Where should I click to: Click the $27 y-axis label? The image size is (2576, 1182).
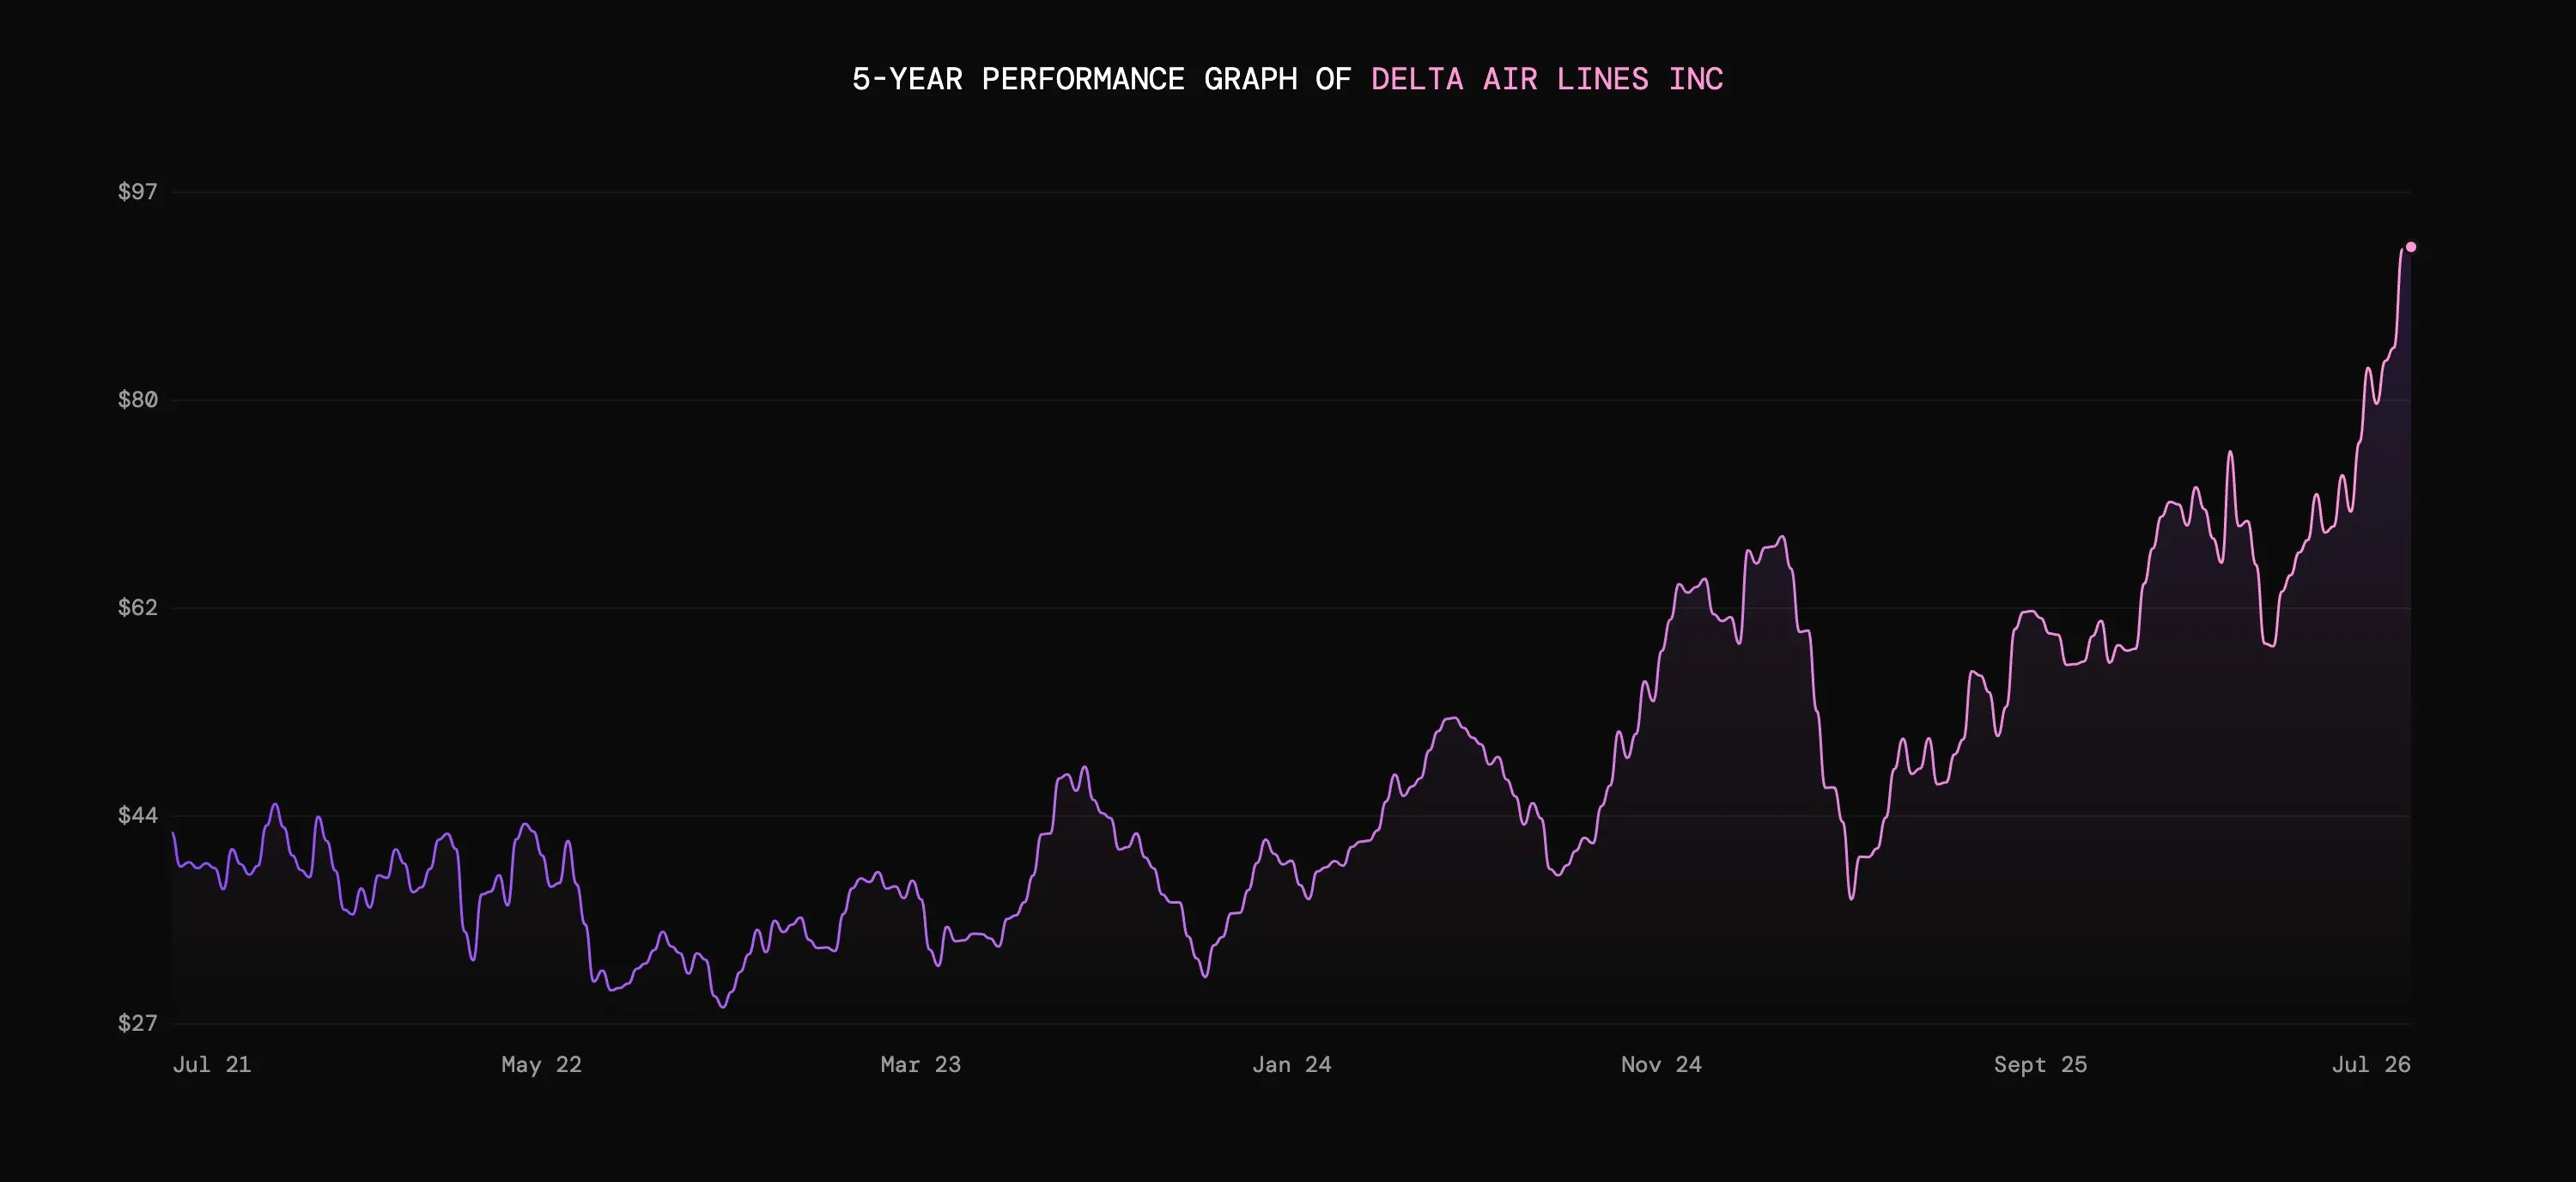[138, 1022]
